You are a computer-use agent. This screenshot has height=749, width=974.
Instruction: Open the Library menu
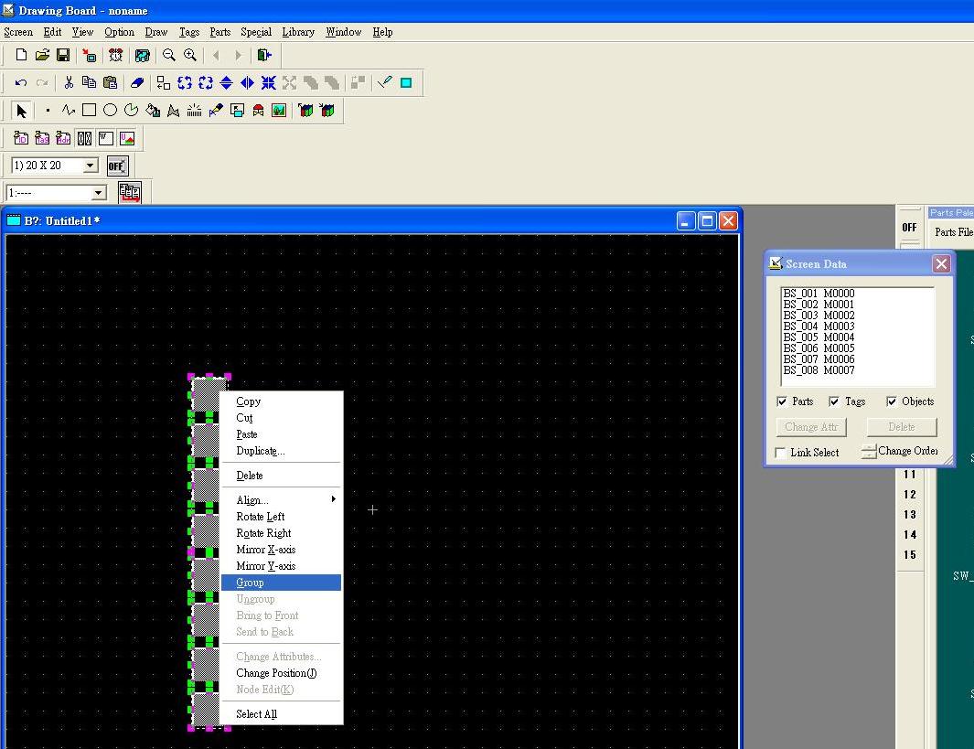point(298,32)
